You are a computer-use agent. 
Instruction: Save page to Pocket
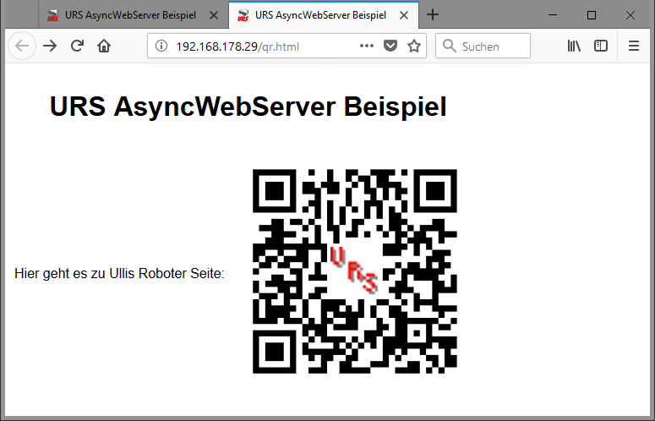[x=390, y=46]
